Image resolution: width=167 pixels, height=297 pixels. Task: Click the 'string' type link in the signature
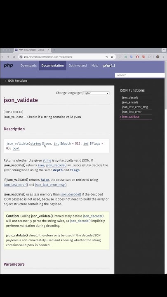(x=35, y=144)
